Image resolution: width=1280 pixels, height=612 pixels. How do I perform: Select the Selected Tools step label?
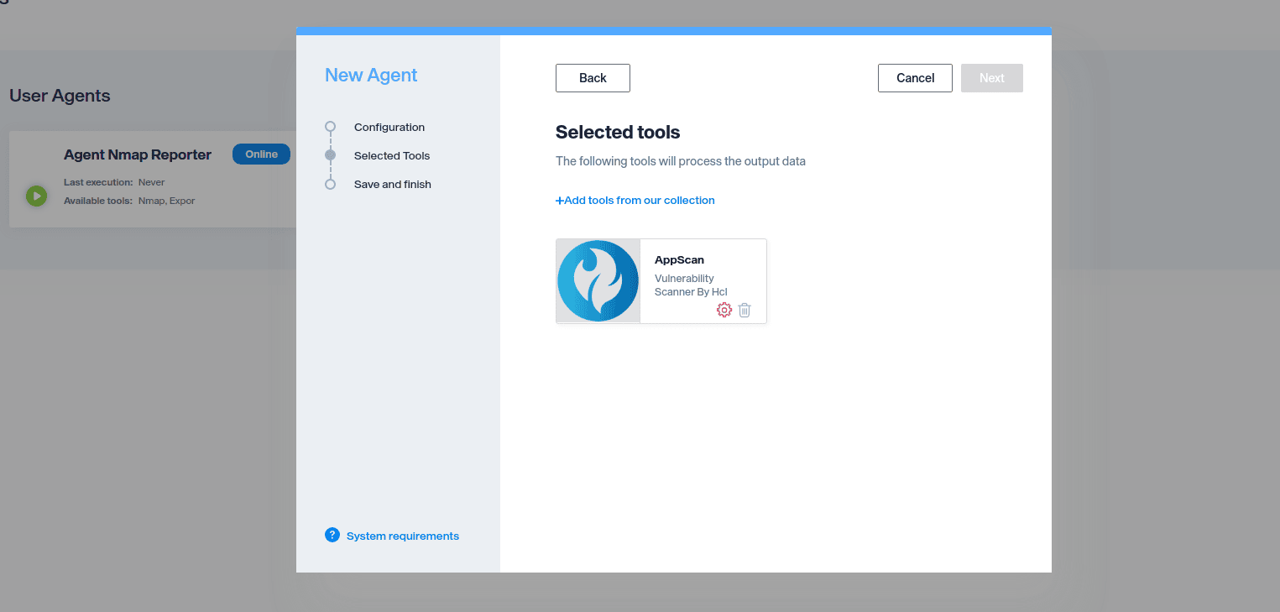(392, 156)
